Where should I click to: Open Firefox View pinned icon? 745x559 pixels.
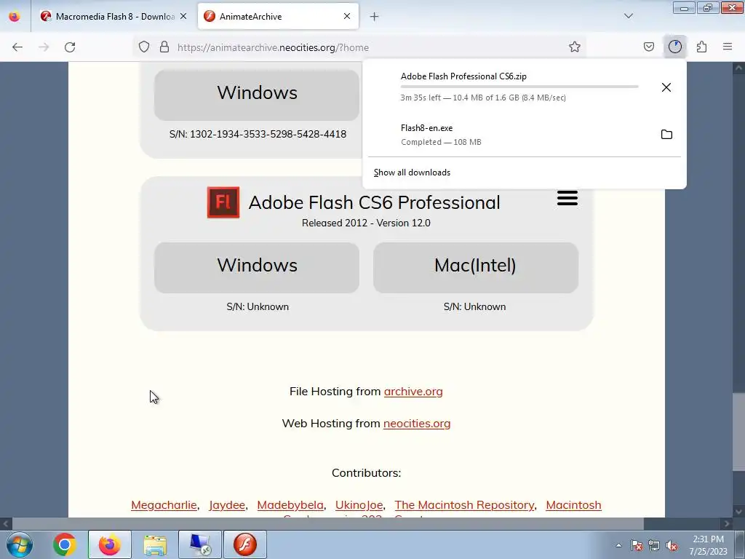(15, 16)
